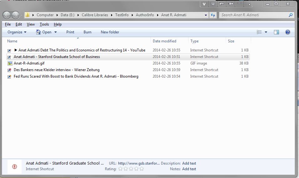Click the curved undo arrow title bar icon
Image resolution: width=299 pixels, height=178 pixels.
click(x=222, y=4)
